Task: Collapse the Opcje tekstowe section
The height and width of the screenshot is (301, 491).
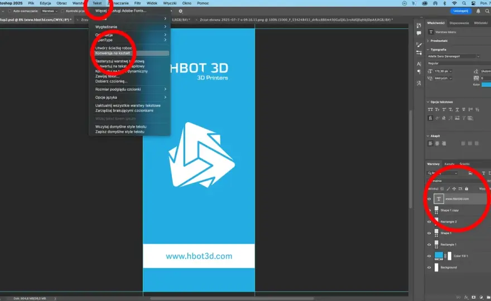Action: tap(428, 101)
